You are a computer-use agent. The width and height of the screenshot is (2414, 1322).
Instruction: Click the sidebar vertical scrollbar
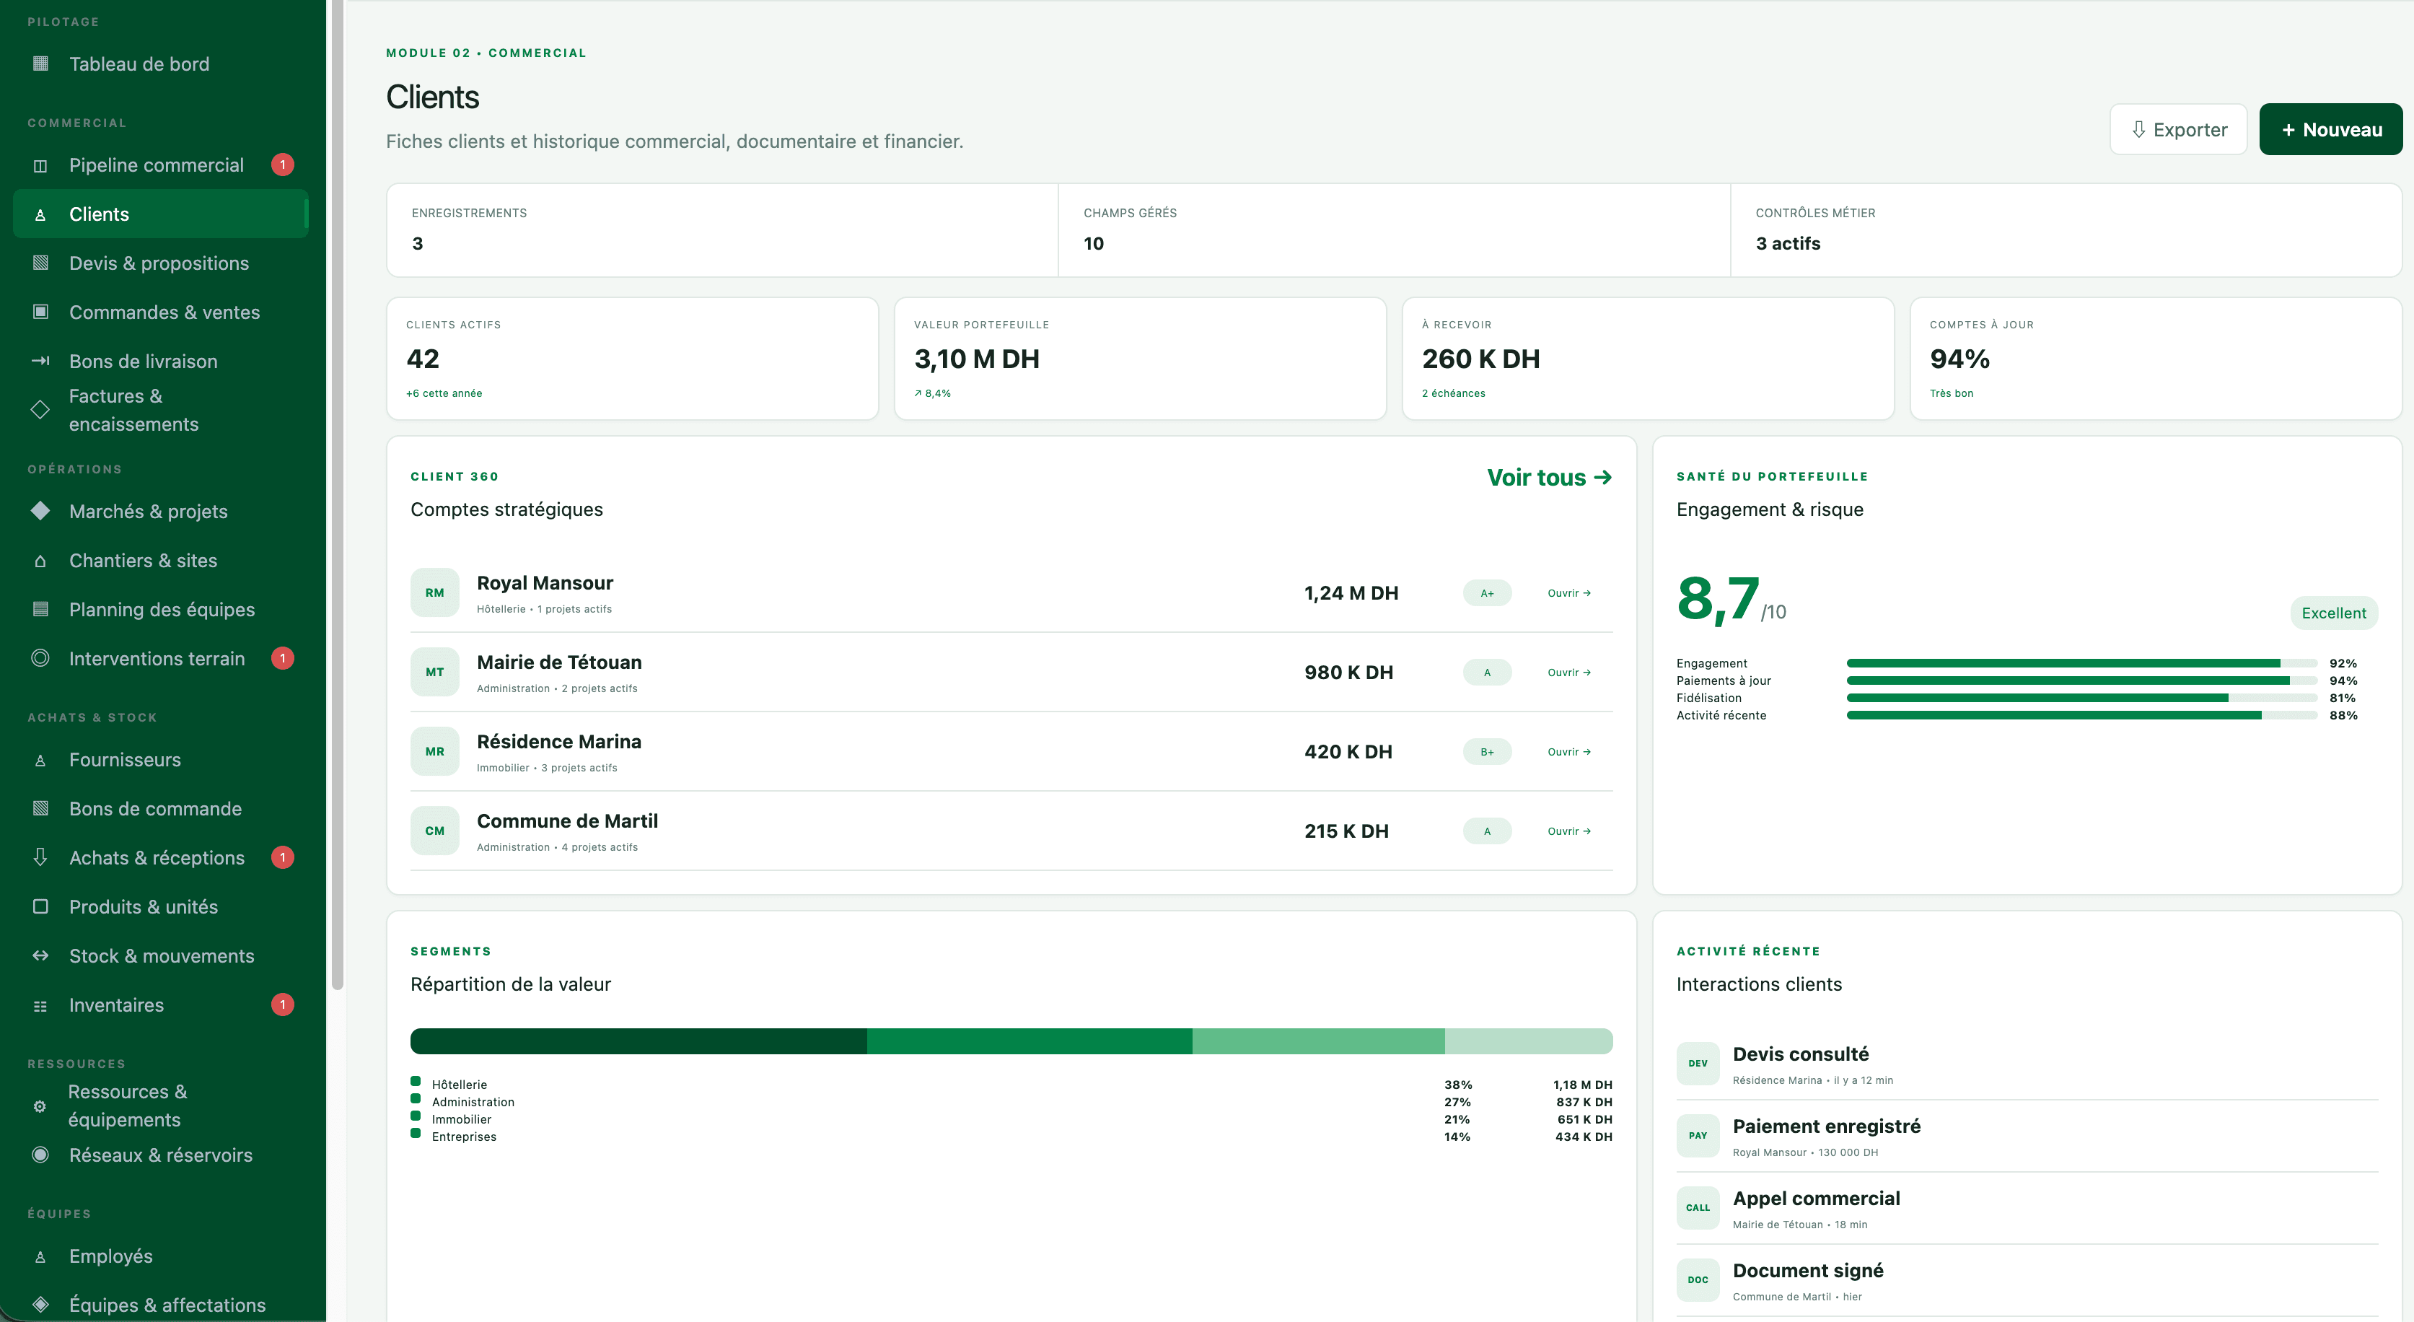tap(338, 495)
